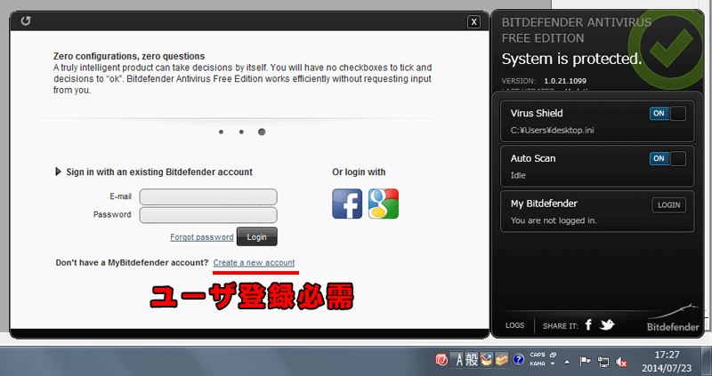Open Action Center flag icon
This screenshot has height=376, width=712.
click(585, 362)
